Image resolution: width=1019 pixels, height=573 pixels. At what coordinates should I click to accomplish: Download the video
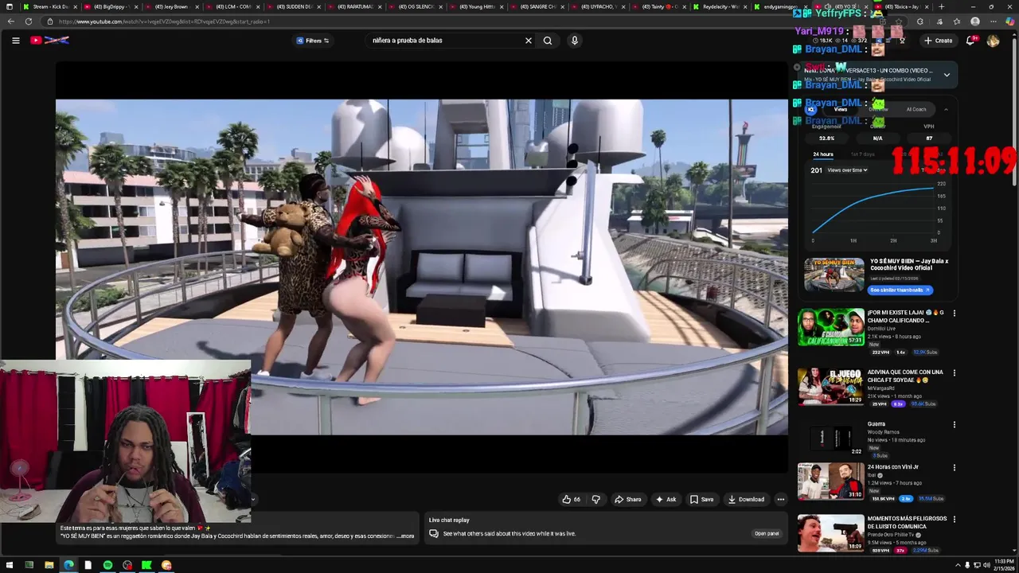click(746, 499)
